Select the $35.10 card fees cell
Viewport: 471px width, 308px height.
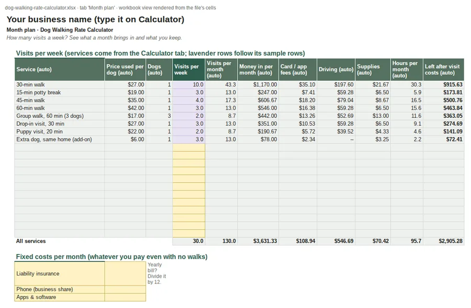[x=298, y=85]
